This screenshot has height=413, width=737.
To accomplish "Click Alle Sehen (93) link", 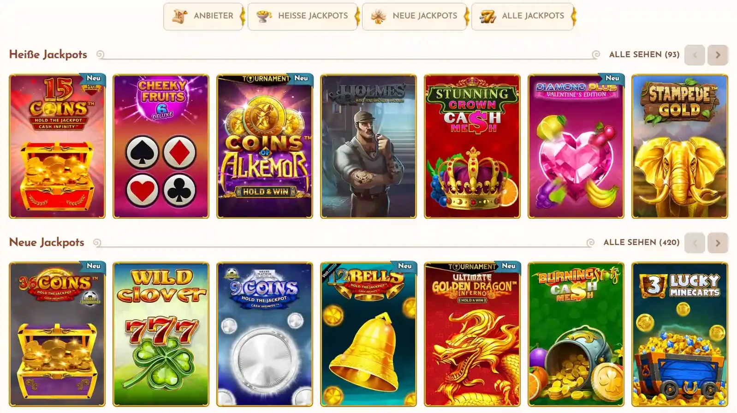I will (x=644, y=54).
